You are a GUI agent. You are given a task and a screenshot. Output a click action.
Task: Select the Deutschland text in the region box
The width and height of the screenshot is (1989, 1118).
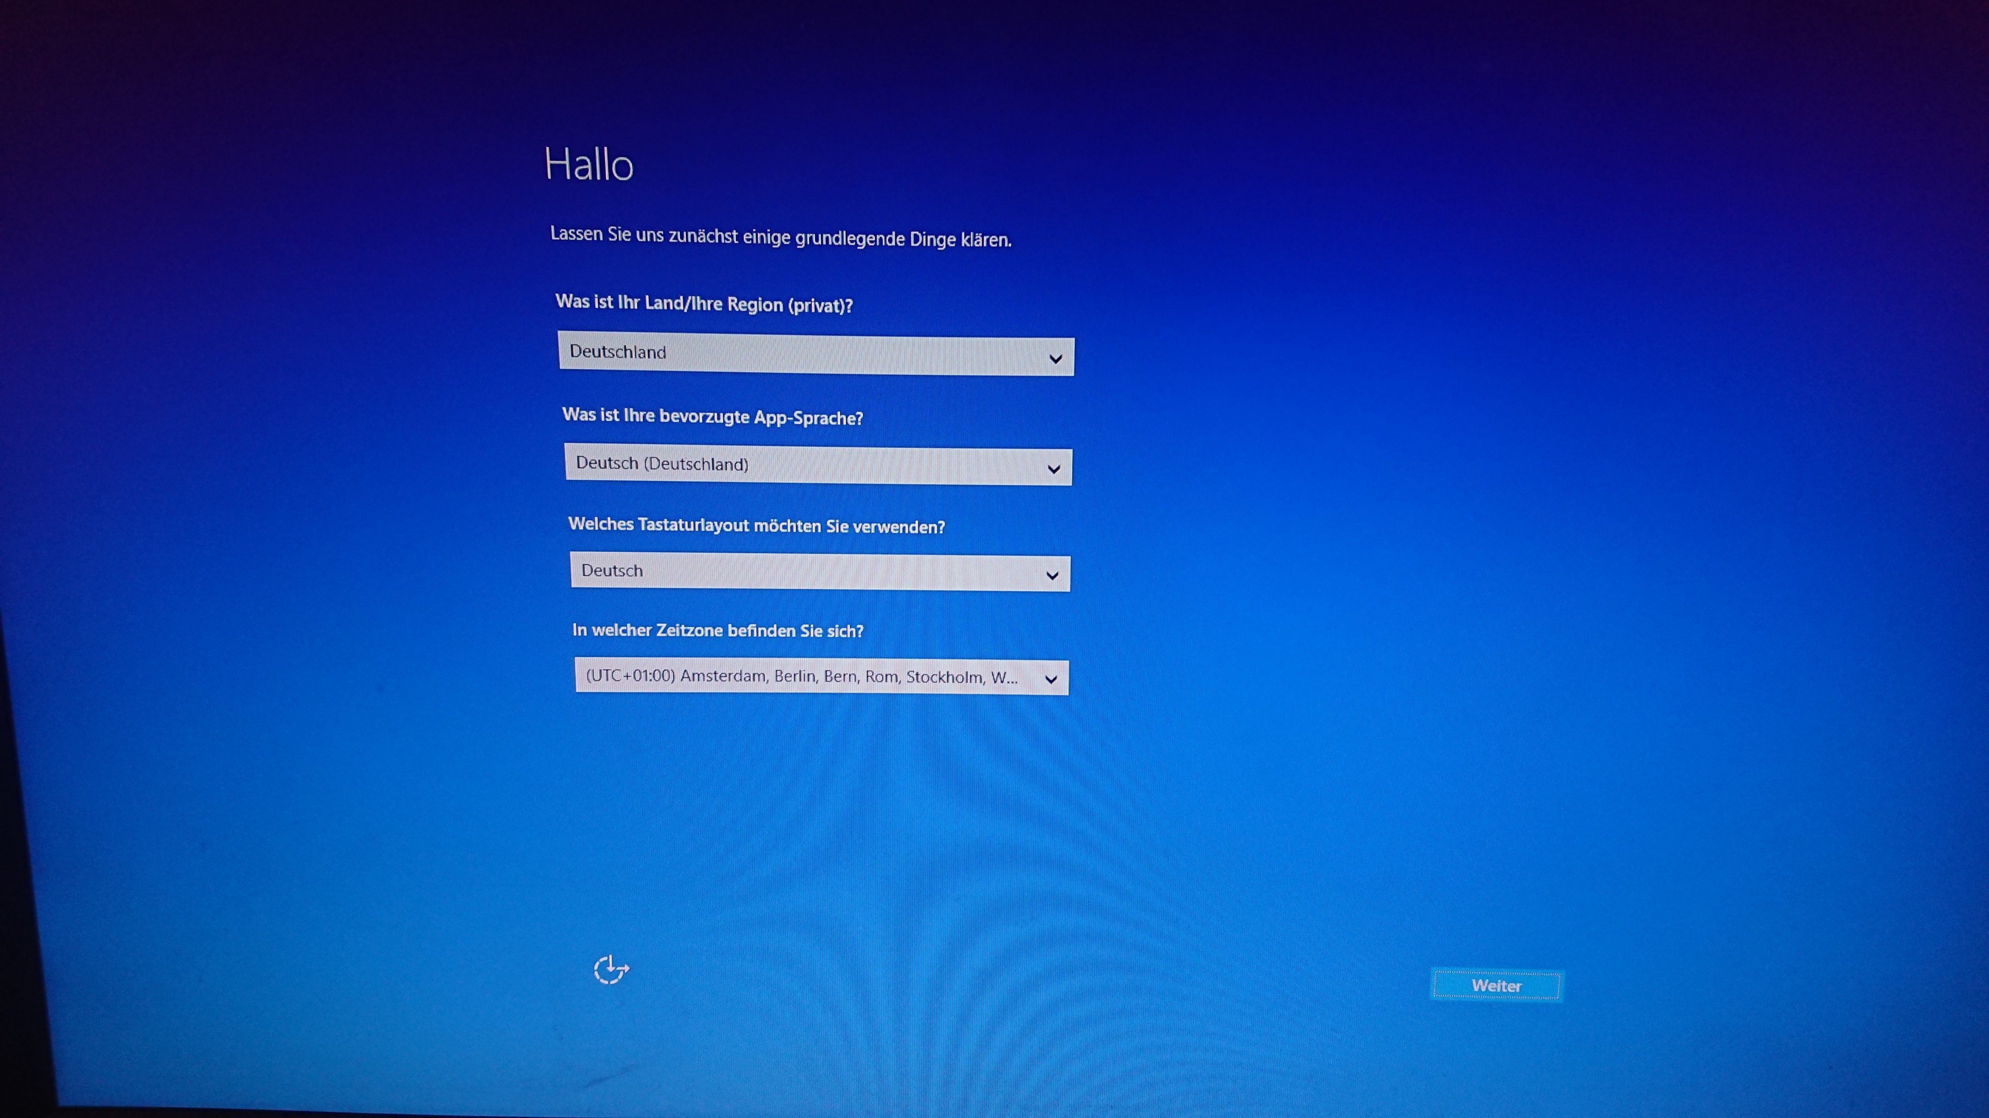point(617,352)
